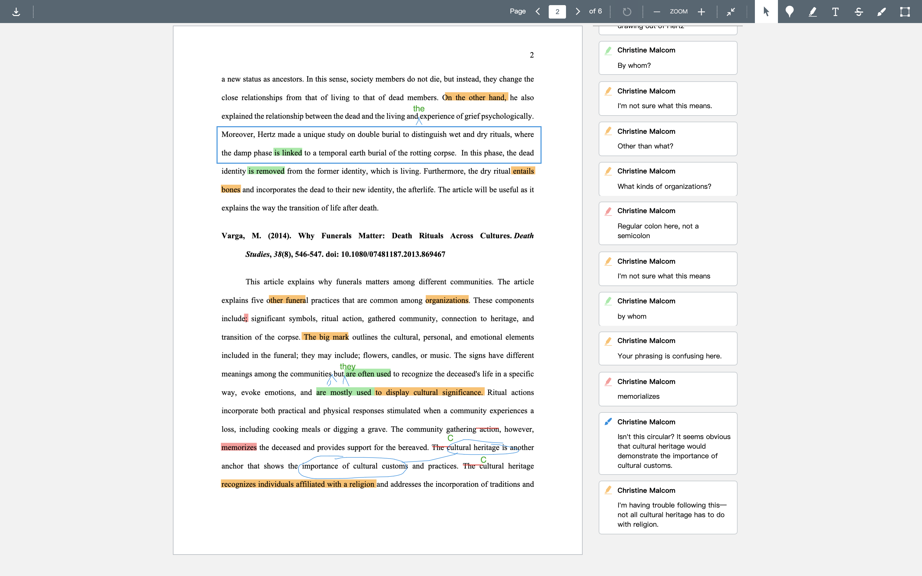
Task: Click the orange 'other funeral' highlight
Action: tap(287, 300)
